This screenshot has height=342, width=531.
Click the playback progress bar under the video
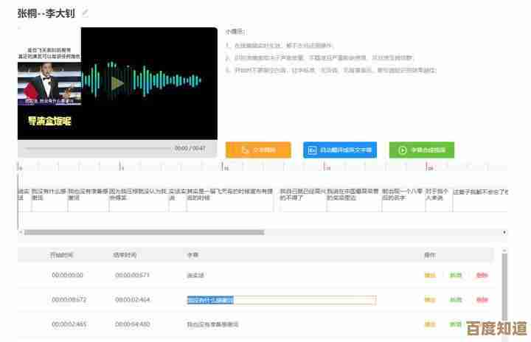click(98, 148)
